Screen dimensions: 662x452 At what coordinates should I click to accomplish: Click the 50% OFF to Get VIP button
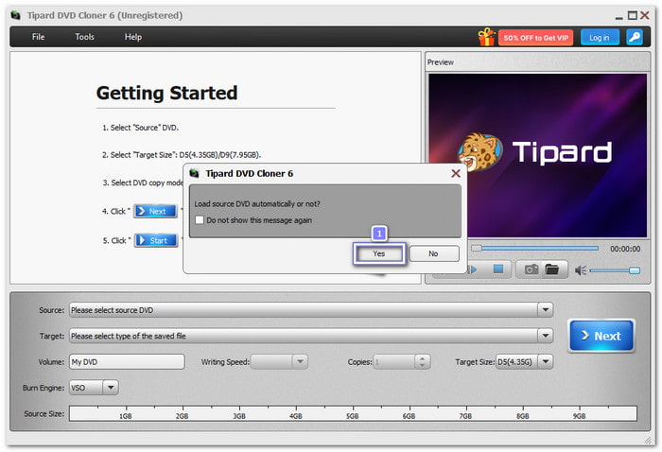pos(536,38)
